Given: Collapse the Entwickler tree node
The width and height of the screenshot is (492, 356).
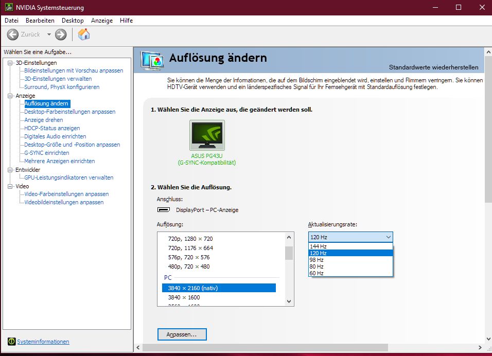Looking at the screenshot, I should [10, 170].
